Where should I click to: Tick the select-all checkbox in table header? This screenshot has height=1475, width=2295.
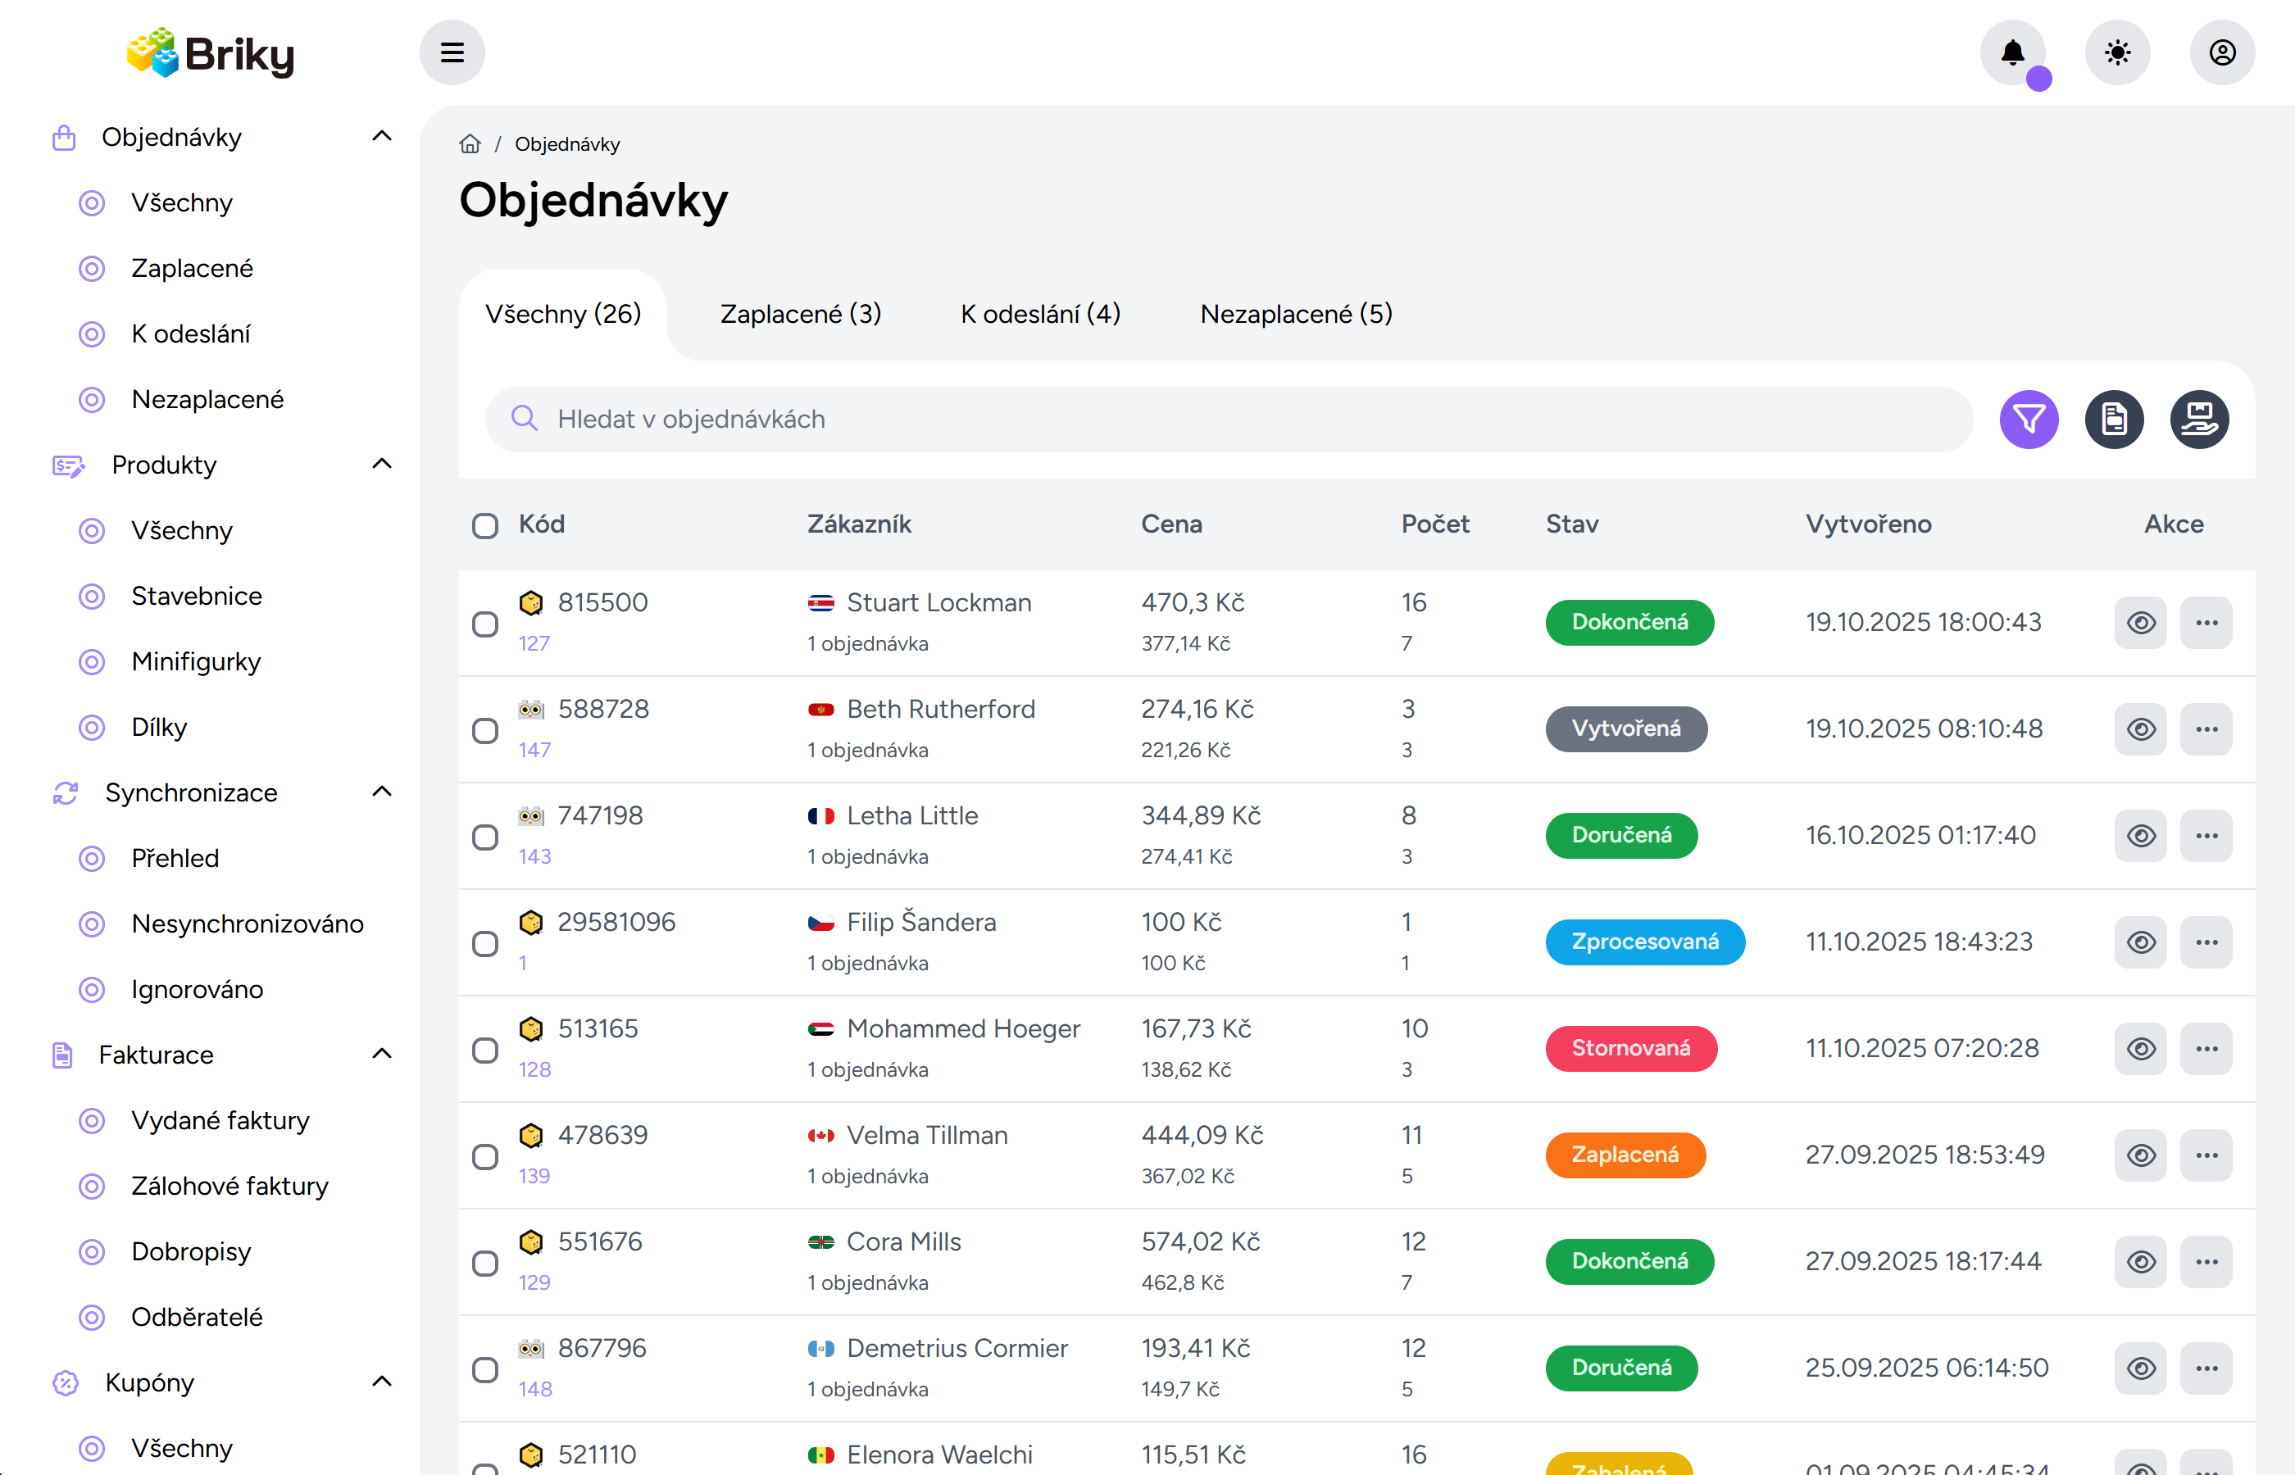pyautogui.click(x=485, y=526)
